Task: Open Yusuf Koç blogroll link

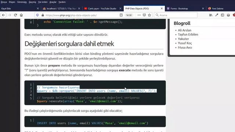Action: (185, 43)
